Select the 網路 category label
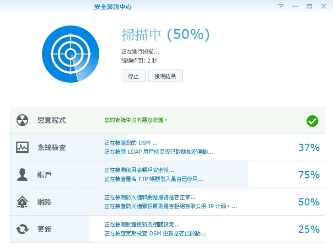 [x=44, y=202]
